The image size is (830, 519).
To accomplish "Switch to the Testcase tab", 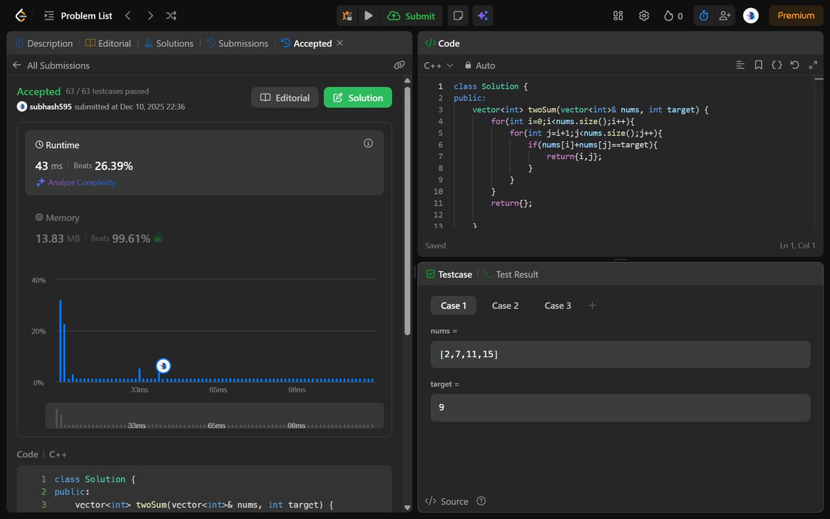I will point(449,274).
